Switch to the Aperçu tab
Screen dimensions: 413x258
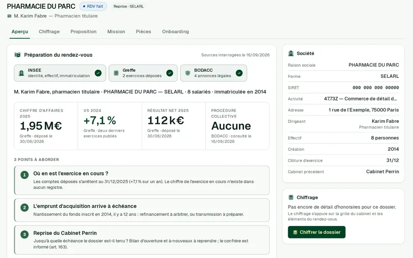click(20, 31)
